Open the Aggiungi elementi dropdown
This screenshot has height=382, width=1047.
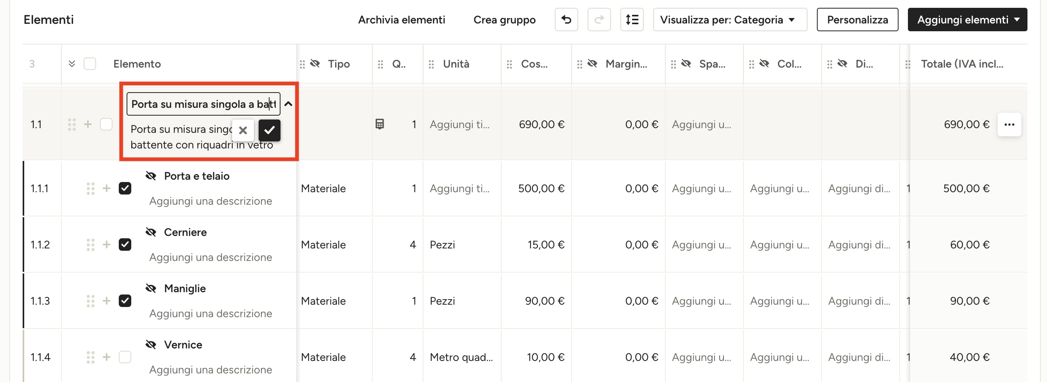click(x=967, y=20)
